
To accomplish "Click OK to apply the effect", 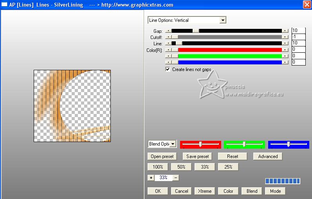I will pyautogui.click(x=158, y=191).
